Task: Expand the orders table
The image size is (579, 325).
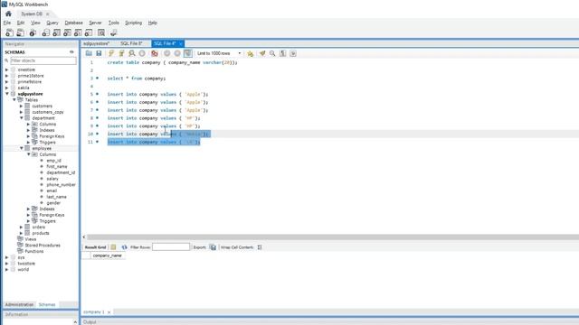Action: coord(22,227)
